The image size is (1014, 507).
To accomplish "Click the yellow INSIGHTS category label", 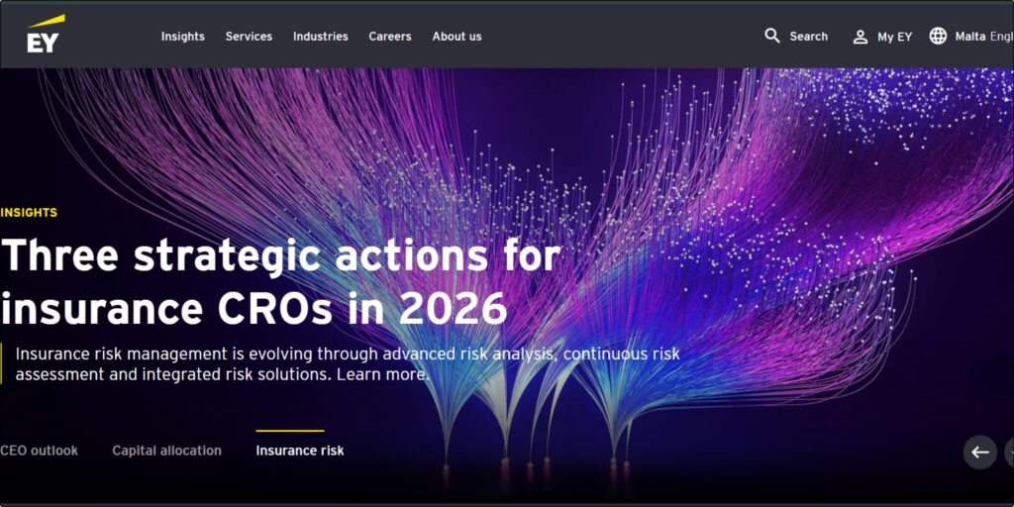I will [29, 212].
